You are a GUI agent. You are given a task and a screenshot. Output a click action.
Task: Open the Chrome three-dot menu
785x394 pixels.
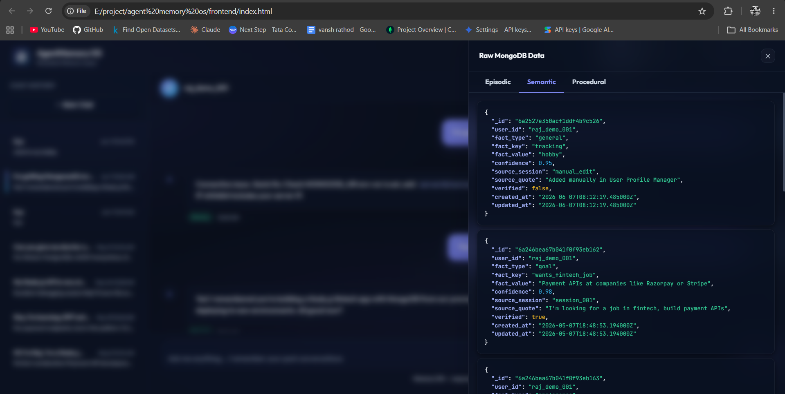pos(774,11)
